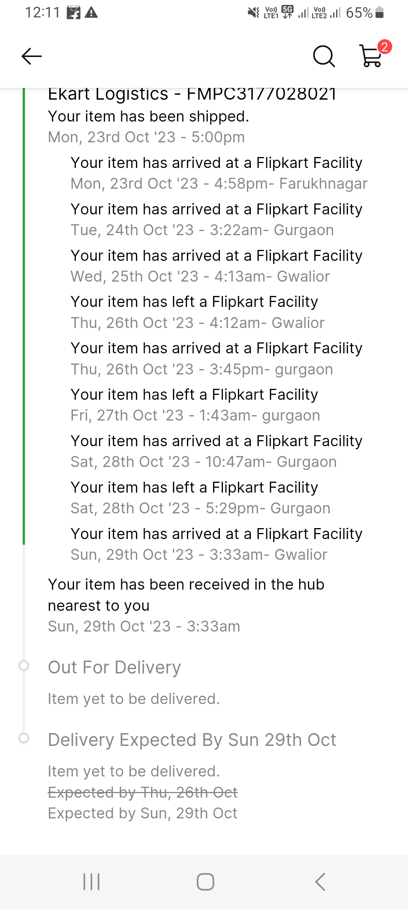408x909 pixels.
Task: Select Out For Delivery heading
Action: [114, 667]
